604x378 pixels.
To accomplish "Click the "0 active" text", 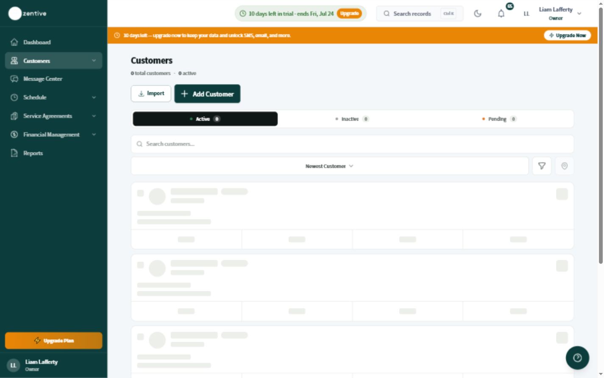I will pyautogui.click(x=187, y=73).
